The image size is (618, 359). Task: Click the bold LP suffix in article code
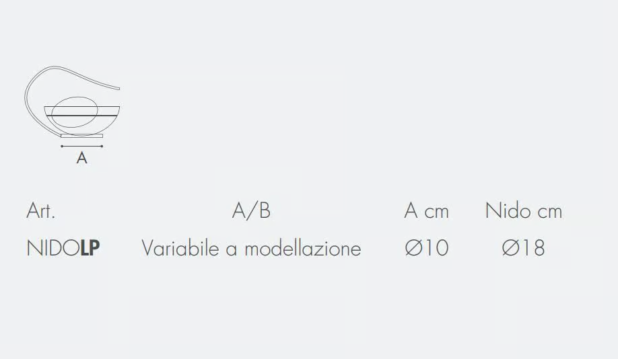pyautogui.click(x=90, y=248)
